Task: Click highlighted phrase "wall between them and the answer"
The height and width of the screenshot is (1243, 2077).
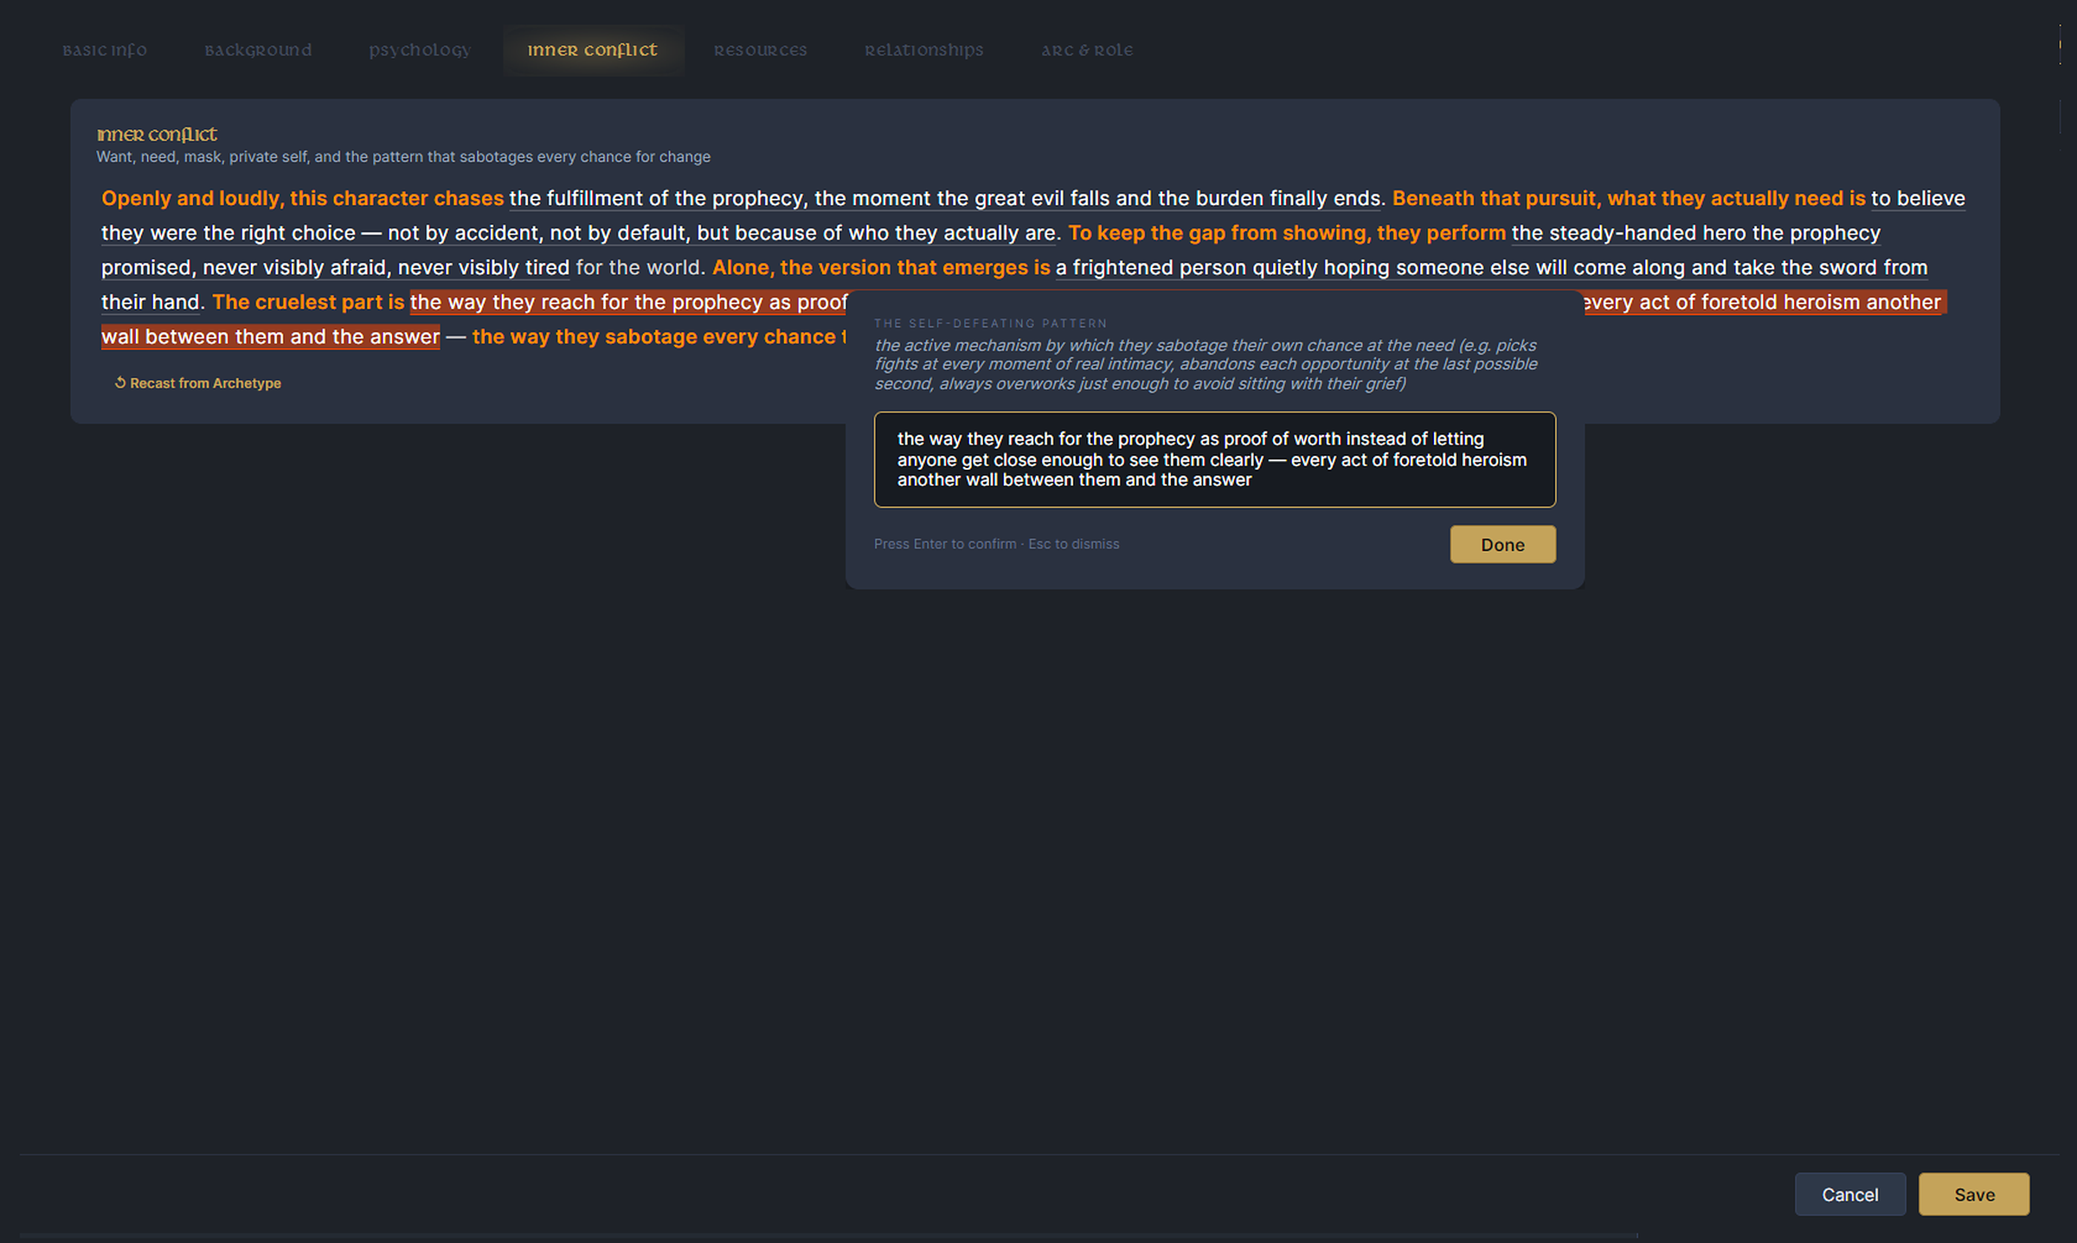Action: 270,336
